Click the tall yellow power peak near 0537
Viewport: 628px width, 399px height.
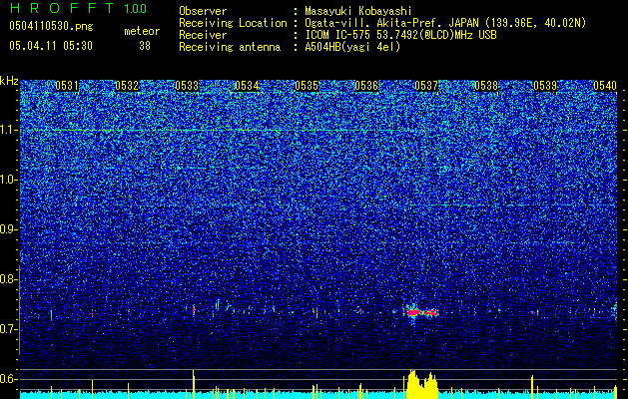422,385
